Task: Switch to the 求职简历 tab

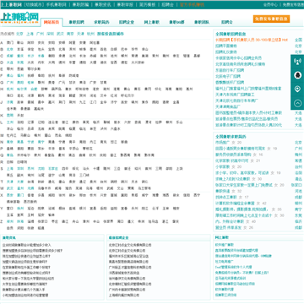Action: tap(101, 22)
